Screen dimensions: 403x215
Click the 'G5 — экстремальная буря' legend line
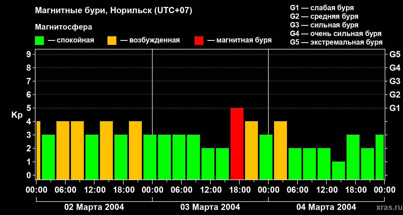tap(336, 42)
